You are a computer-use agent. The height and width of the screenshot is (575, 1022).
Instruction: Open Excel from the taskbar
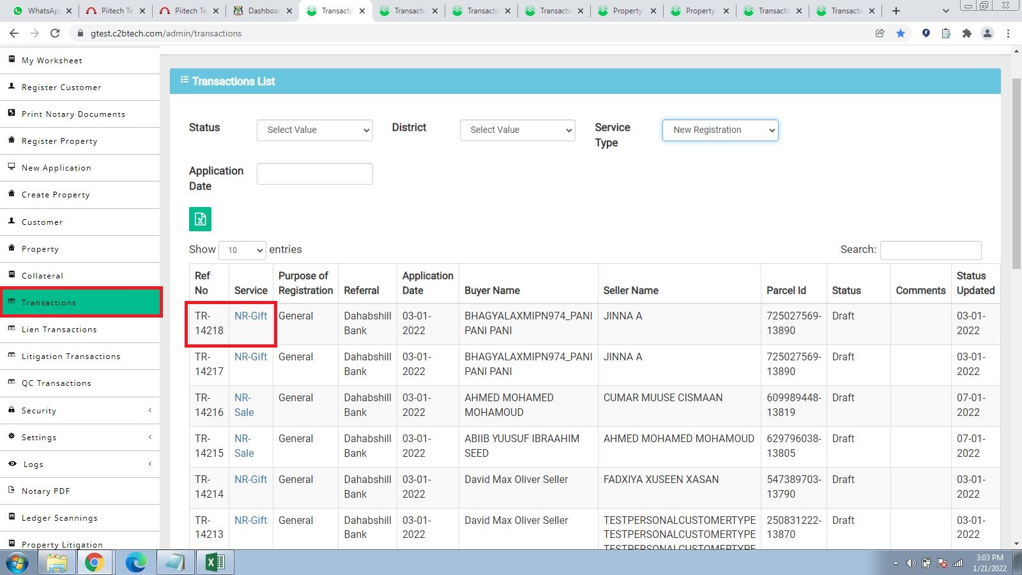click(215, 563)
